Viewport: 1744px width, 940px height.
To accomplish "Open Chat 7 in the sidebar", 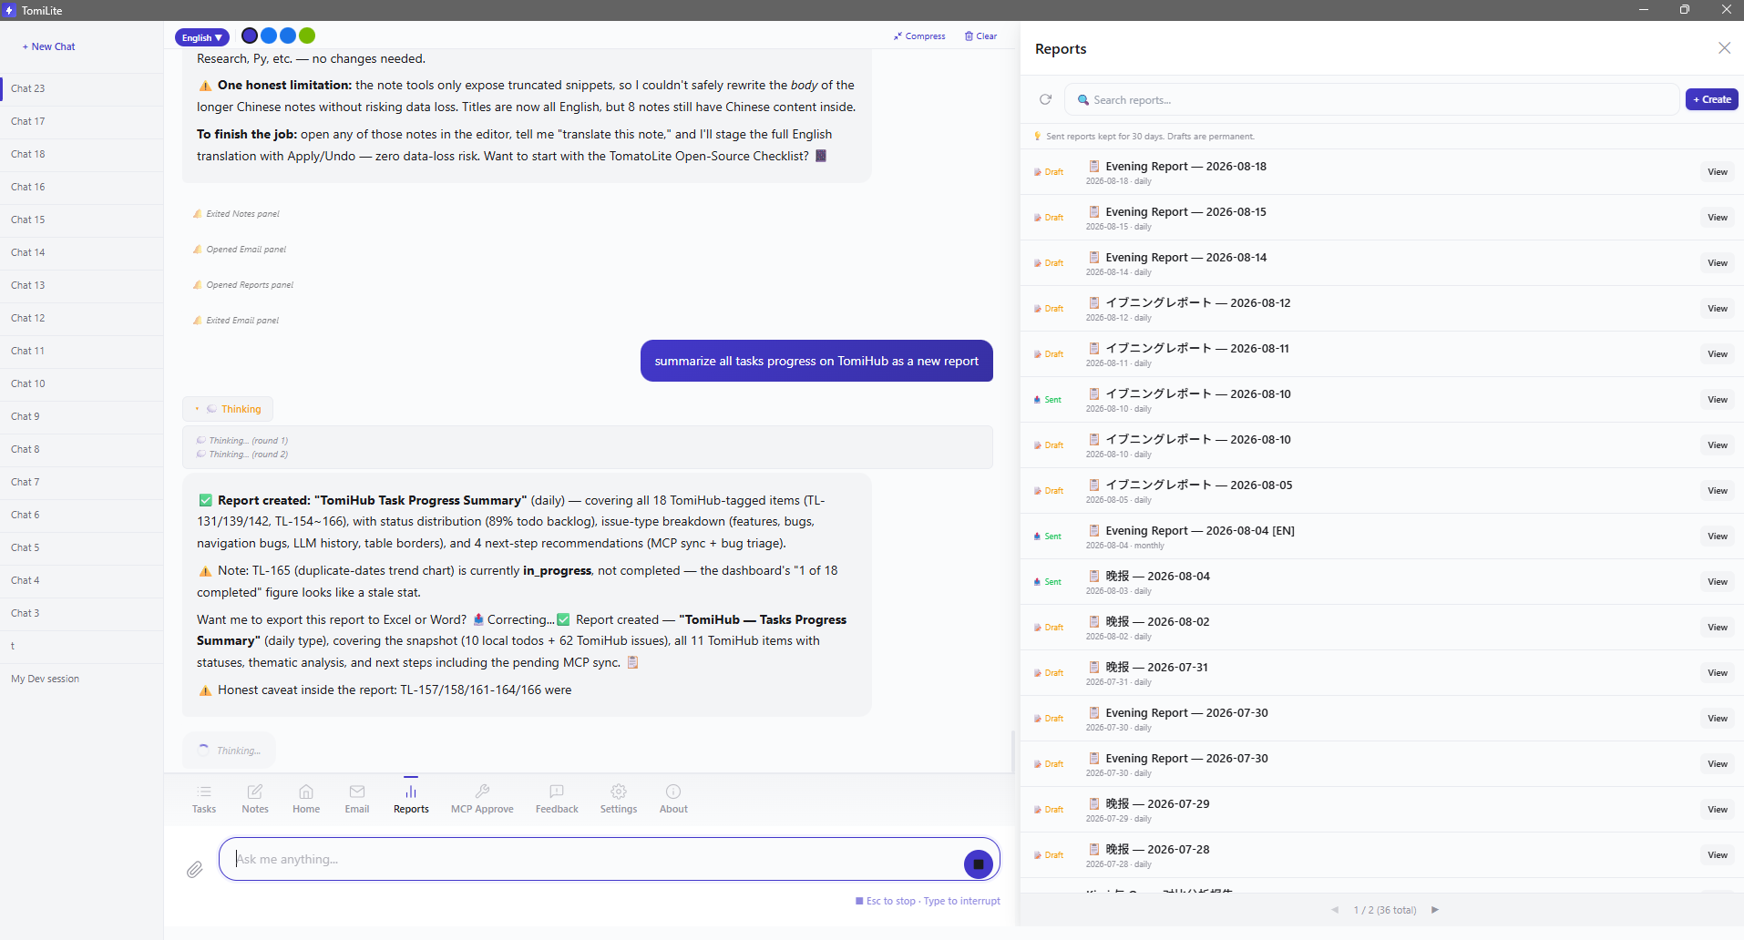I will point(82,482).
